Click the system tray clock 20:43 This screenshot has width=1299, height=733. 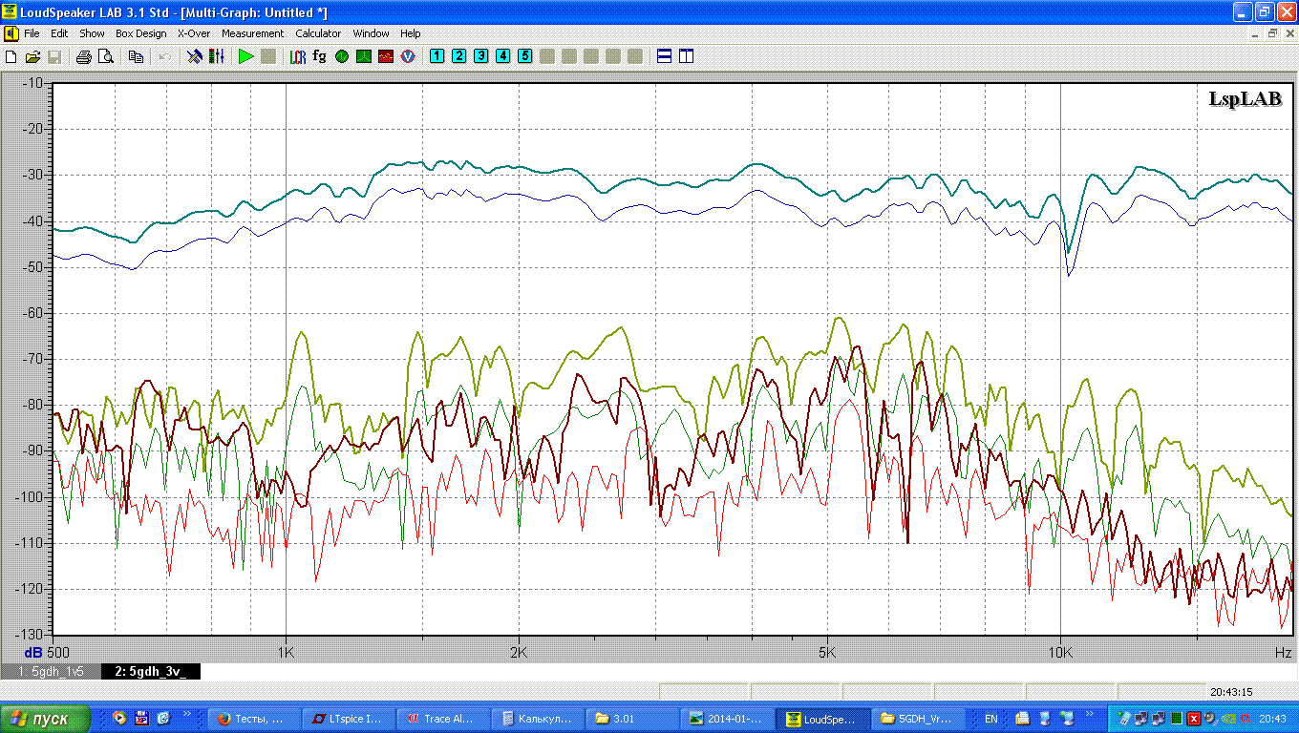click(1270, 719)
